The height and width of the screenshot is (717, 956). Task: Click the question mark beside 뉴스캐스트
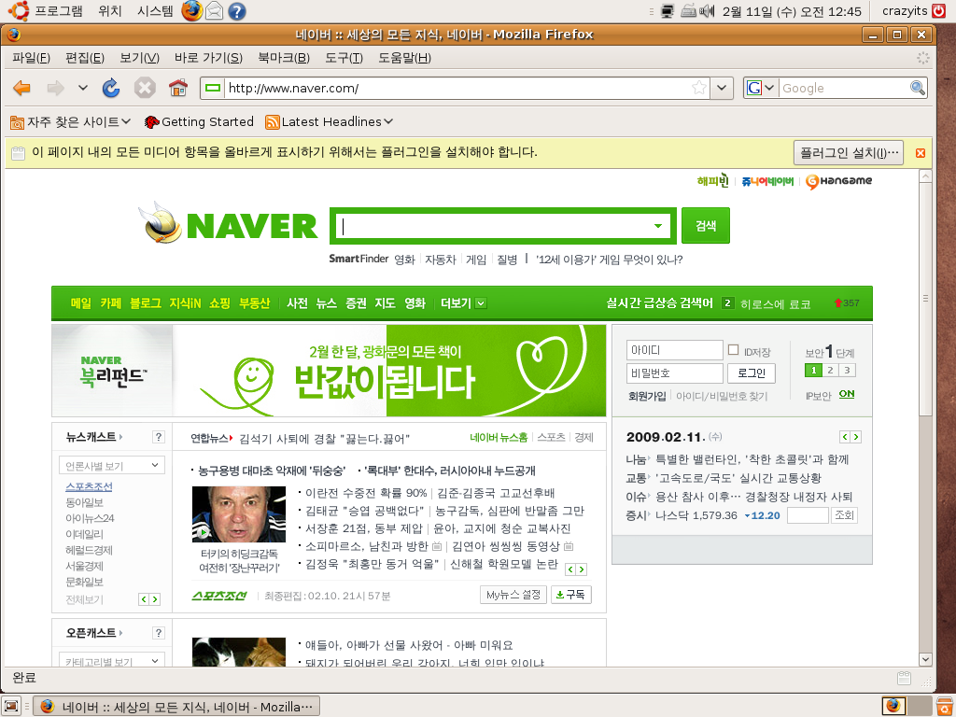[x=159, y=437]
